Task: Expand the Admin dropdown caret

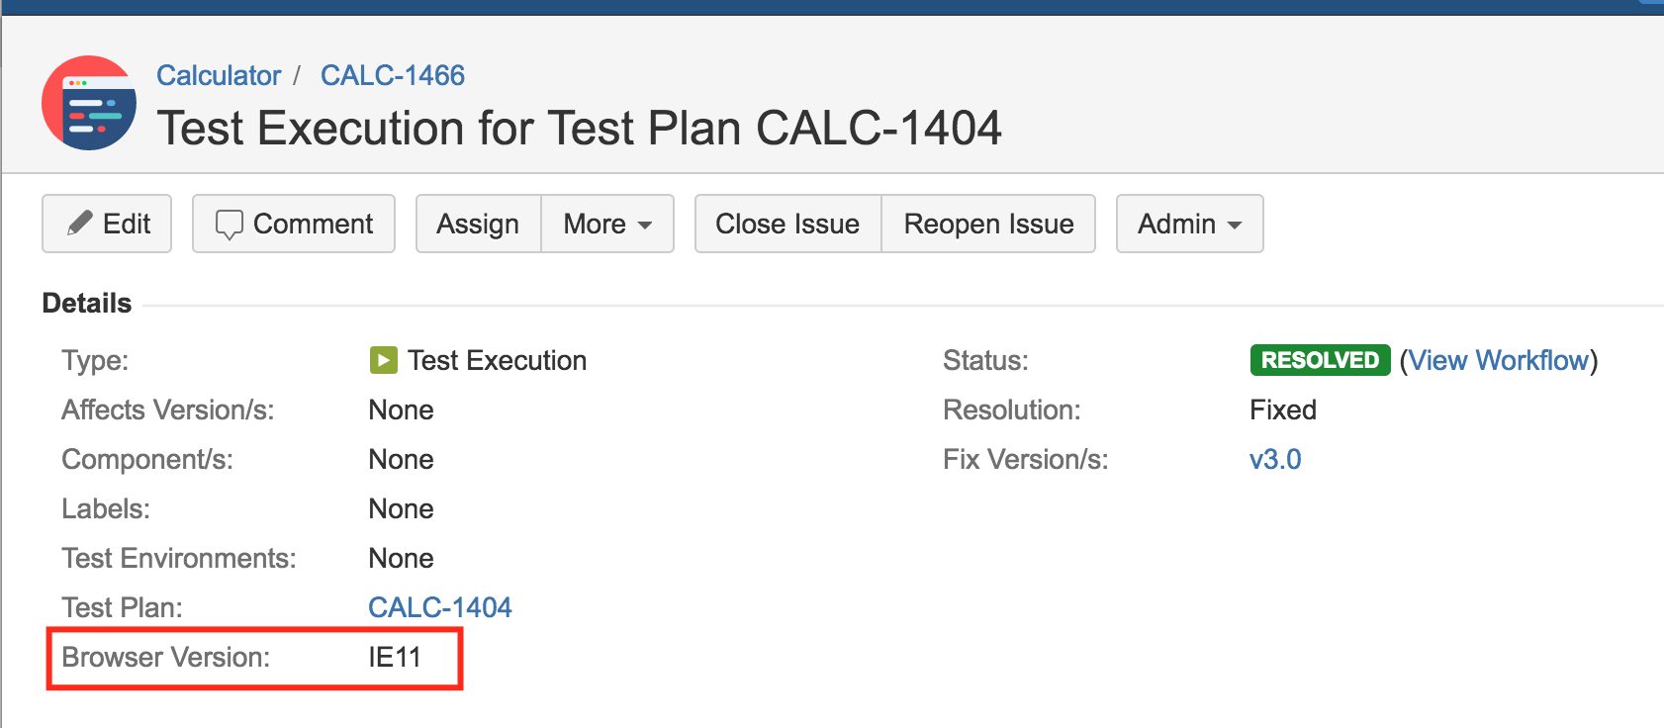Action: coord(1235,226)
